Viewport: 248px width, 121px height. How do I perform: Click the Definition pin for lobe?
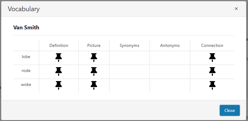(x=59, y=57)
